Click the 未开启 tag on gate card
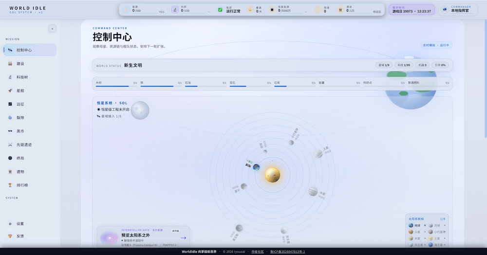The height and width of the screenshot is (255, 487). pos(175,231)
